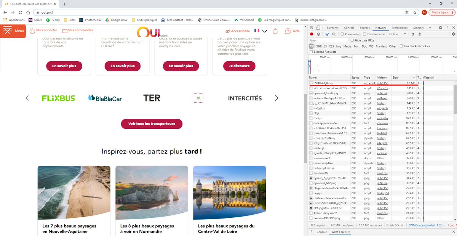The image size is (457, 236).
Task: Open the language flag dropdown
Action: 261,31
